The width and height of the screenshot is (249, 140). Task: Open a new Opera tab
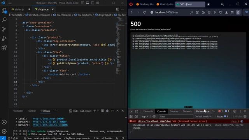[x=209, y=4]
